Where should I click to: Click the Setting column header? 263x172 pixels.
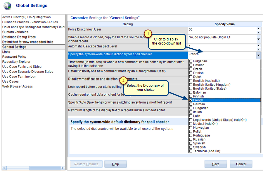pyautogui.click(x=128, y=24)
